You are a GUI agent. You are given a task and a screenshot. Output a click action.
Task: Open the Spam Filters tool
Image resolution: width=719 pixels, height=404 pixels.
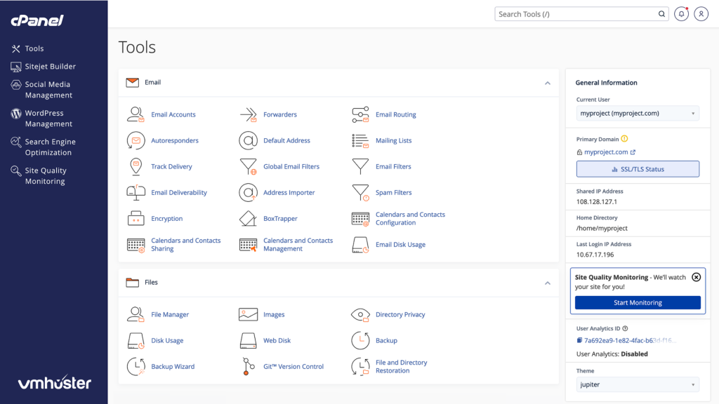click(394, 192)
